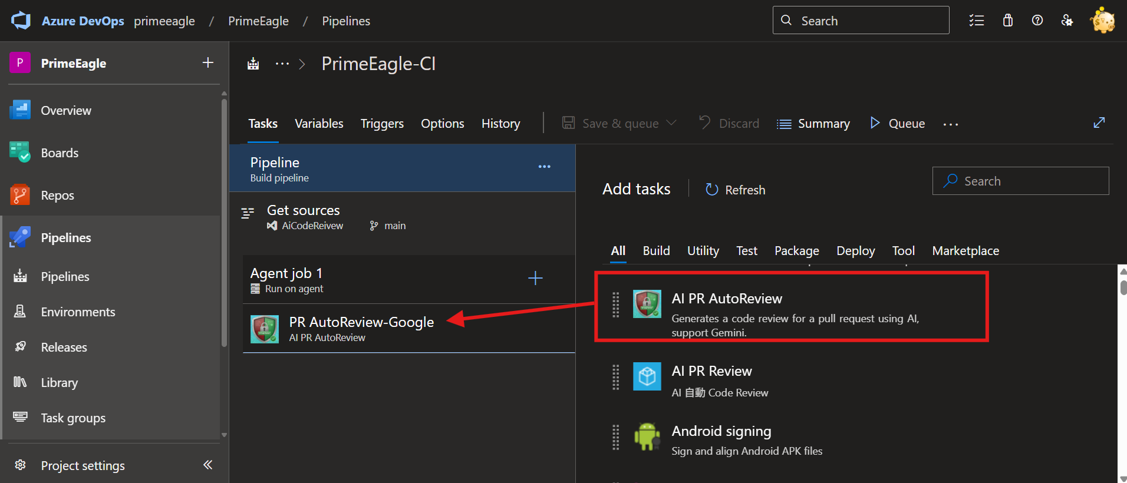
Task: Select the Get sources row
Action: (x=402, y=218)
